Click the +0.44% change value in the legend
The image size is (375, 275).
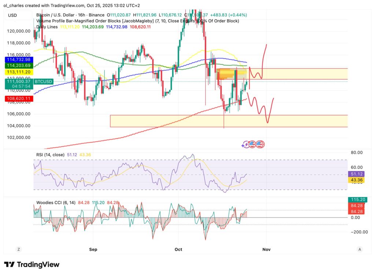pos(237,15)
